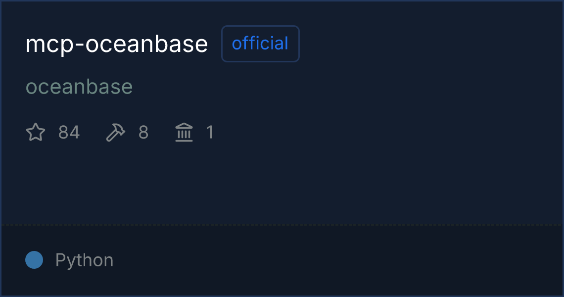The height and width of the screenshot is (297, 564).
Task: Click empty space right of the stats row
Action: 386,133
